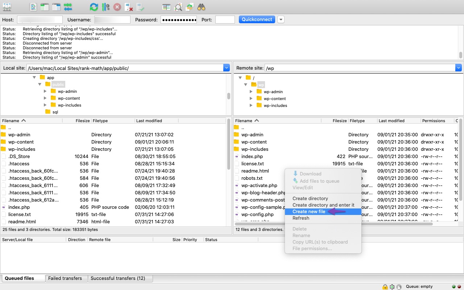Toggle the message log display
Viewport: 464px width, 290px height.
pos(33,7)
